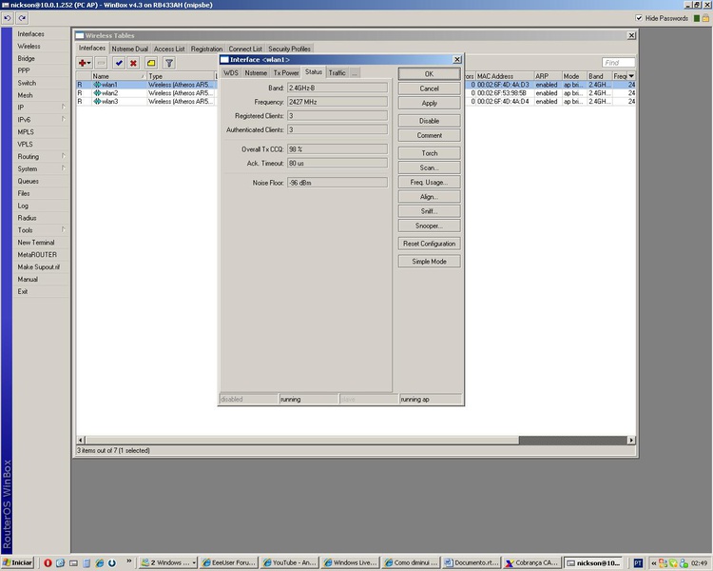713x571 pixels.
Task: Click the red X Disable icon
Action: (133, 63)
